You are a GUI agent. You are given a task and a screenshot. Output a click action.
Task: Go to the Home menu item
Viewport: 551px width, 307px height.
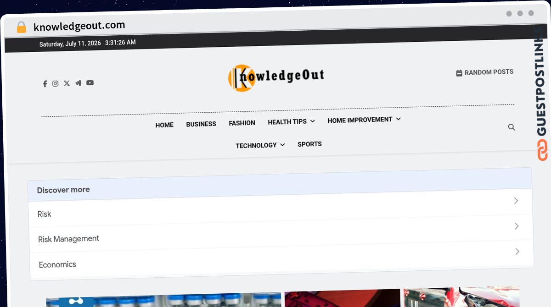[x=164, y=125]
